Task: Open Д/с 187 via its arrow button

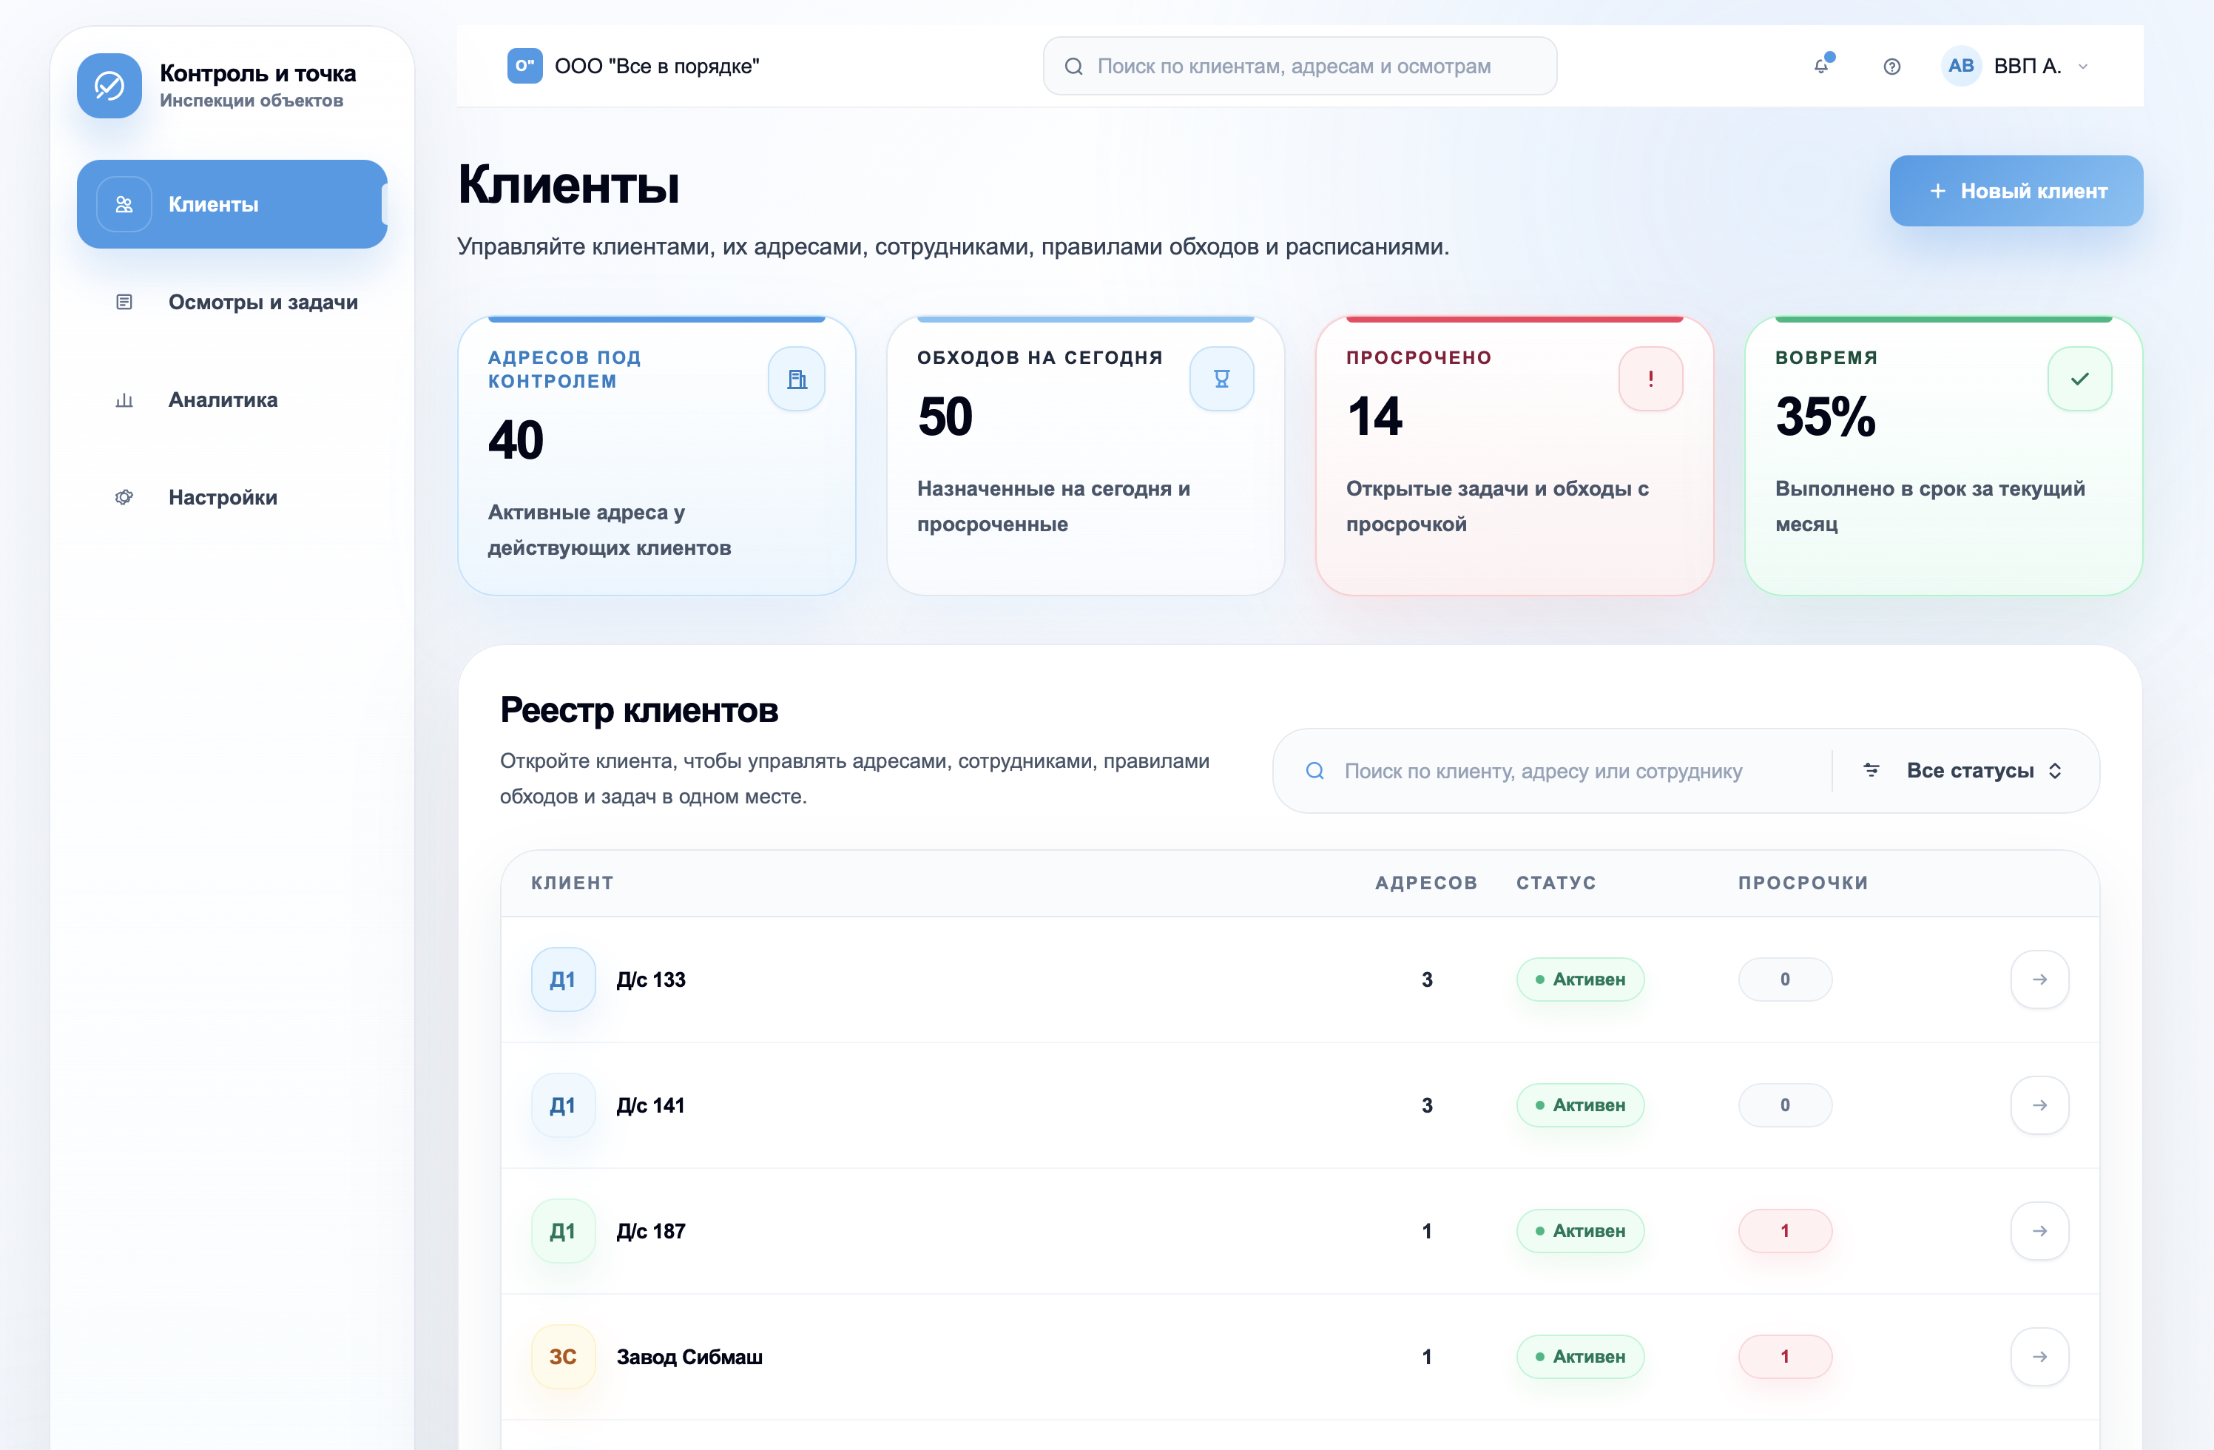Action: (x=2039, y=1230)
